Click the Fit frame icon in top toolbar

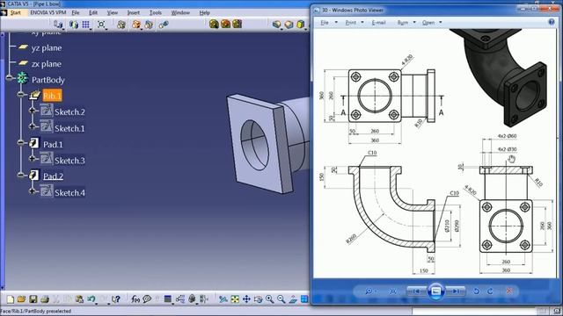click(102, 25)
